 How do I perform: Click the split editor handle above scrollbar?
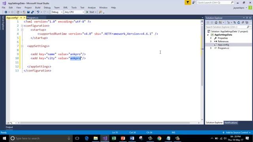tap(202, 21)
